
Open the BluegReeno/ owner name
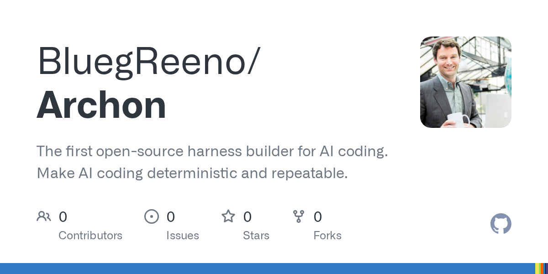(149, 62)
